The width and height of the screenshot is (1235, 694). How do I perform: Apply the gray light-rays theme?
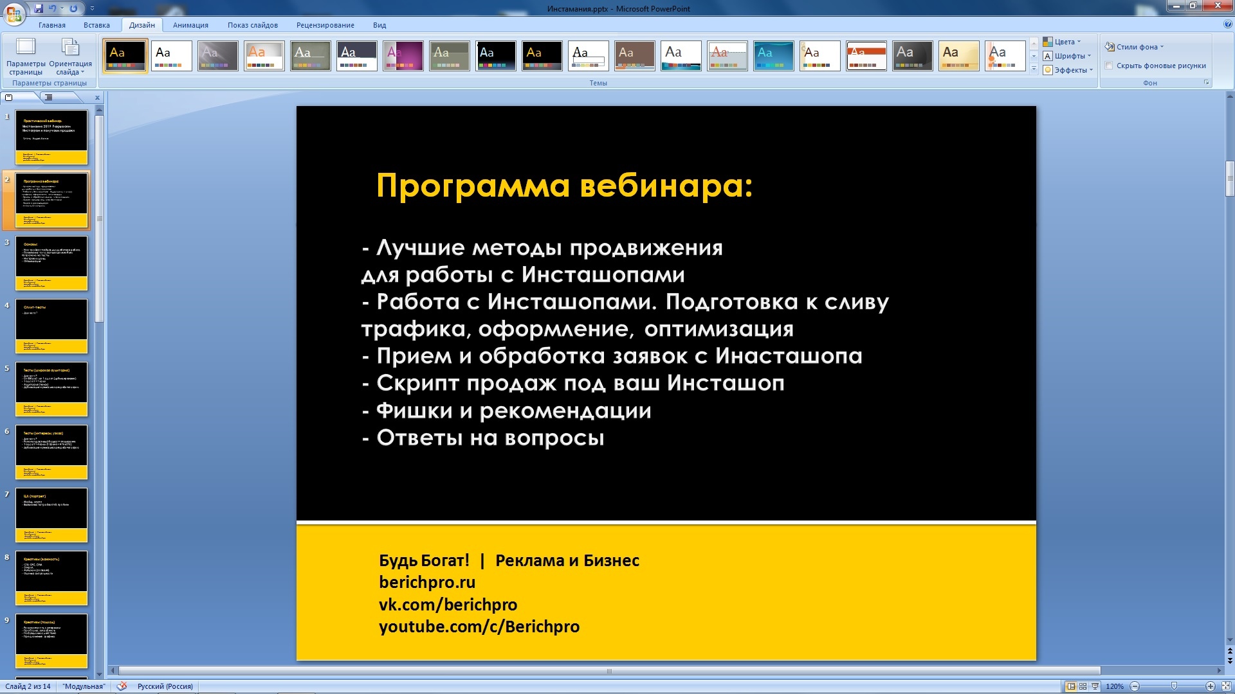218,56
